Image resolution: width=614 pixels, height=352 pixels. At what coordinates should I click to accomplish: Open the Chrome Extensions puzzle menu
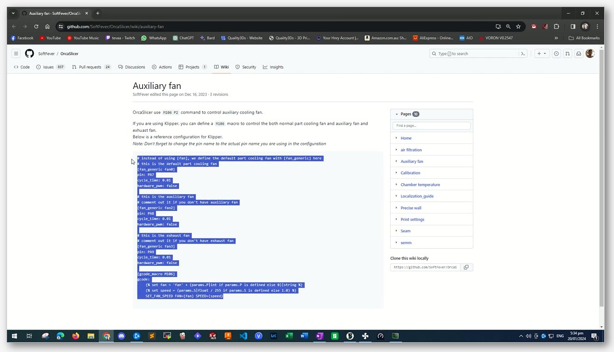[556, 27]
